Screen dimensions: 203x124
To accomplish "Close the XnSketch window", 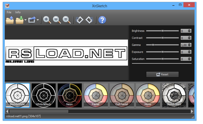I will click(189, 5).
